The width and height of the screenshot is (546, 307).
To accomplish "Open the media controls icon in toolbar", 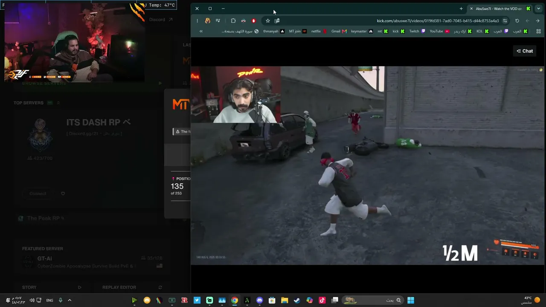I will tap(218, 20).
